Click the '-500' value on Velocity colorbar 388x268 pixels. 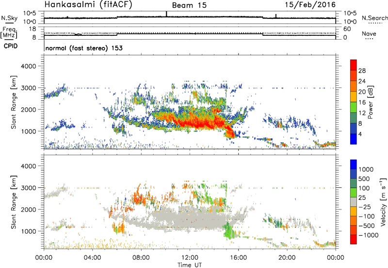coord(367,226)
